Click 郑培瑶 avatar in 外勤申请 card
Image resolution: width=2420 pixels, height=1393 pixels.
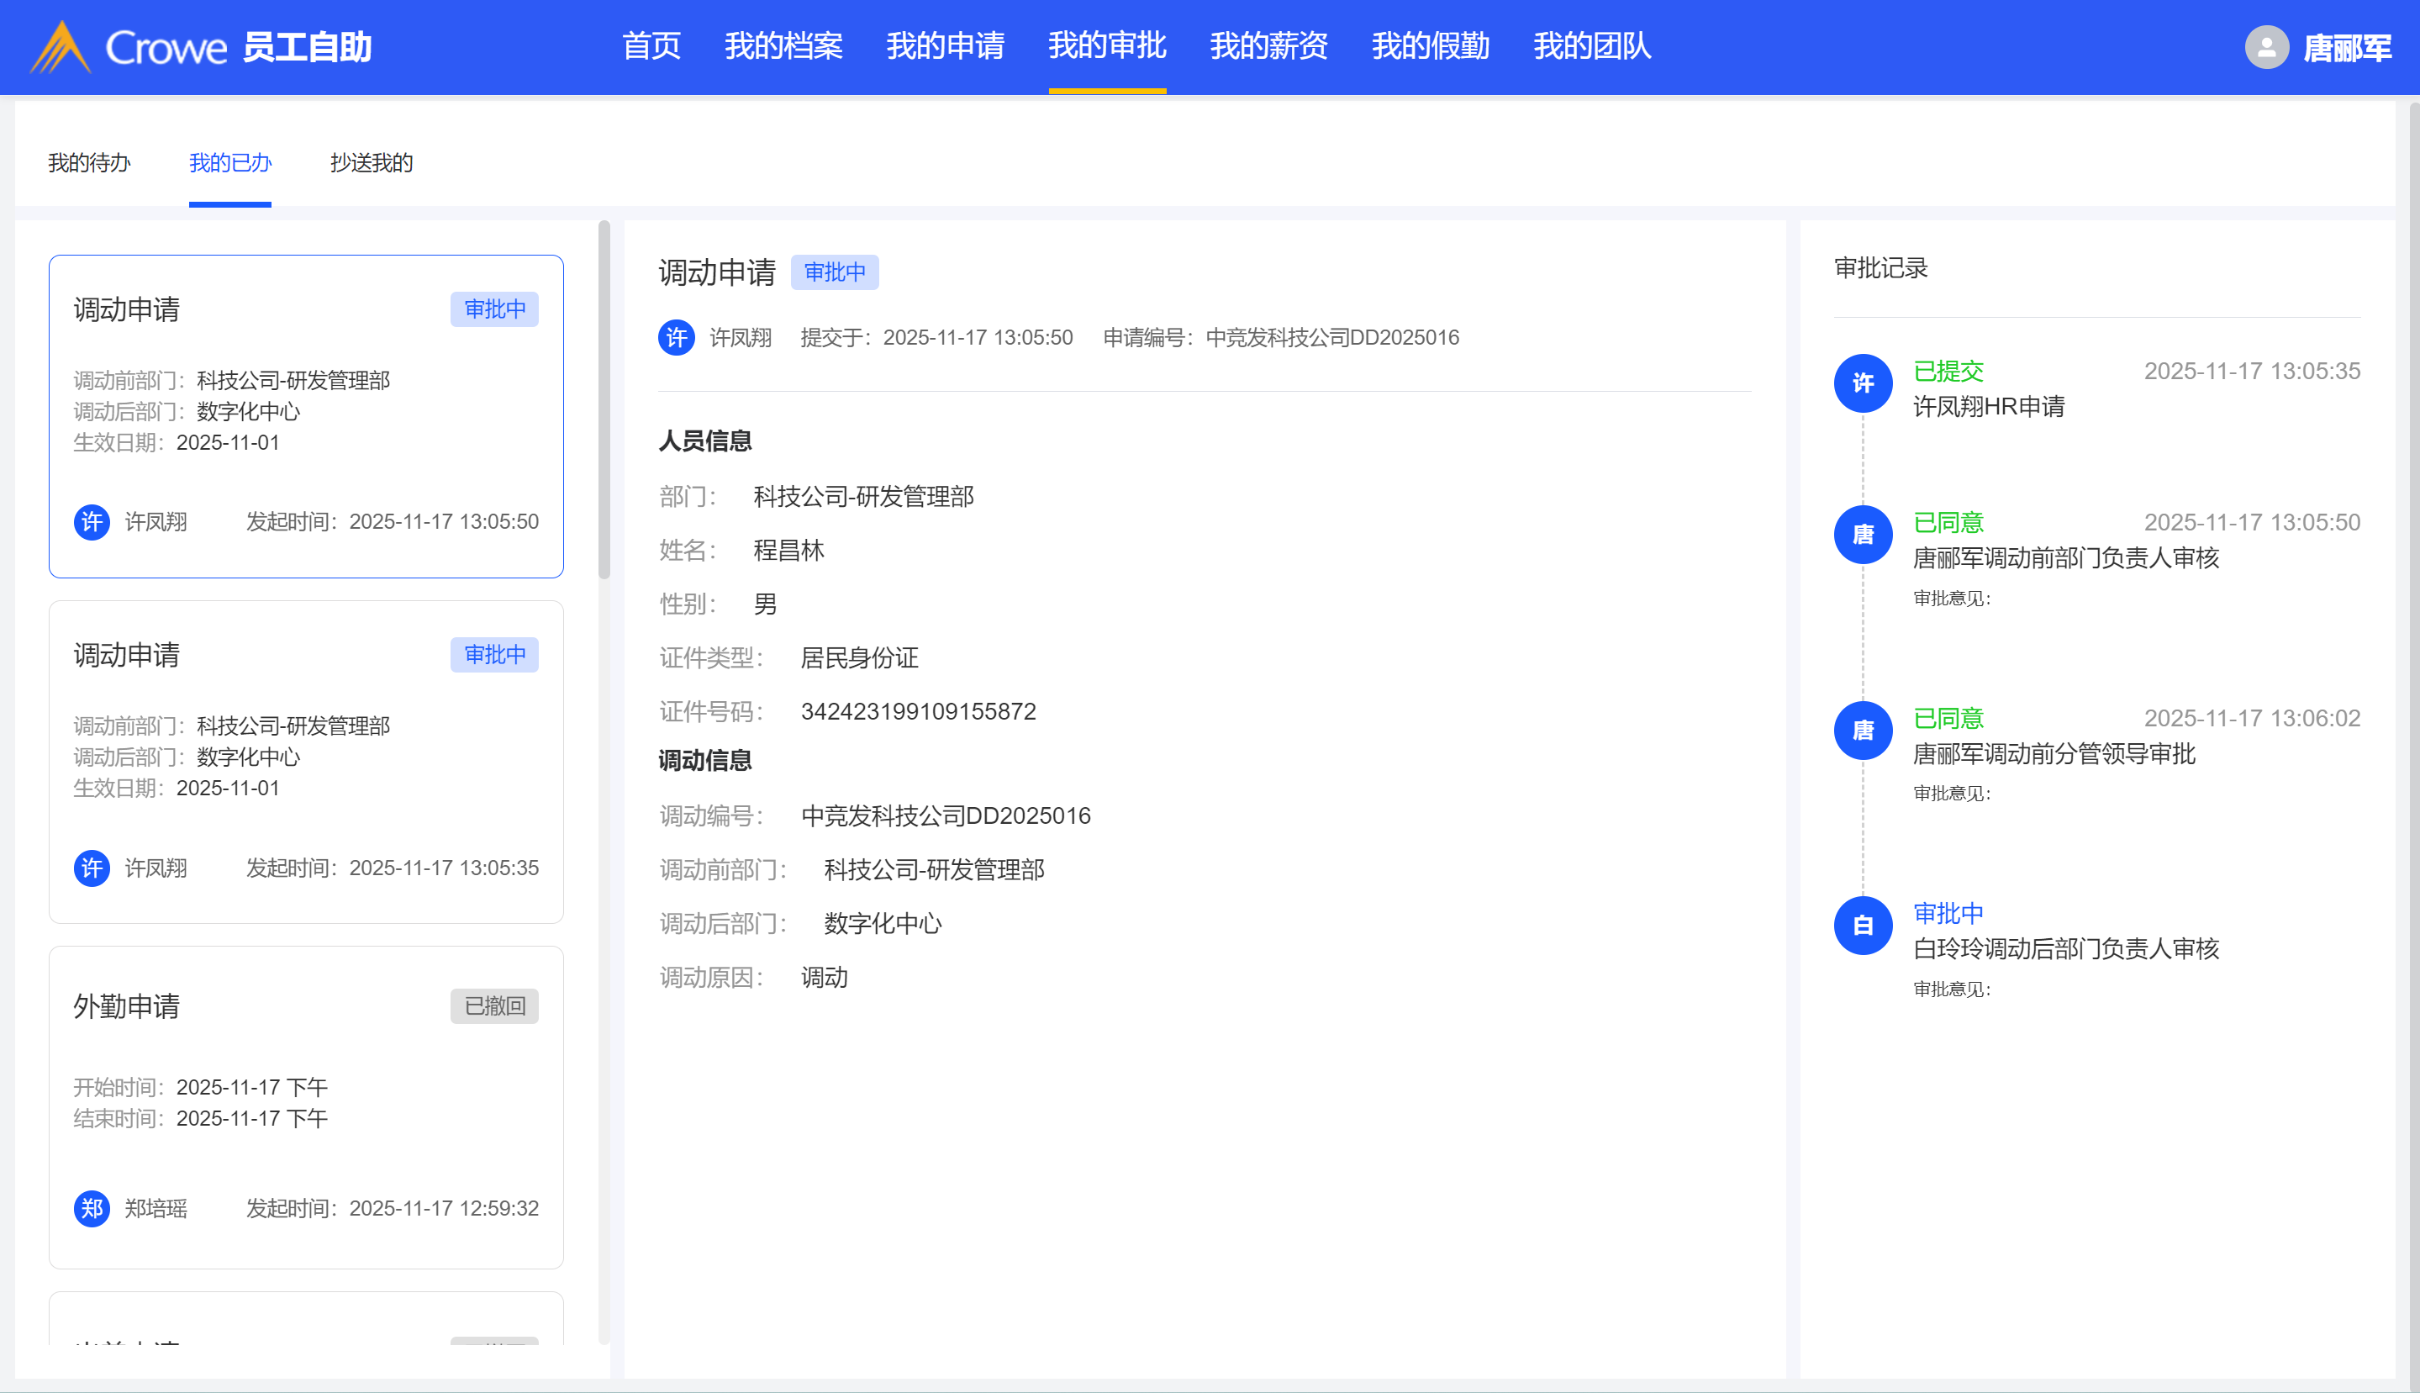click(92, 1208)
